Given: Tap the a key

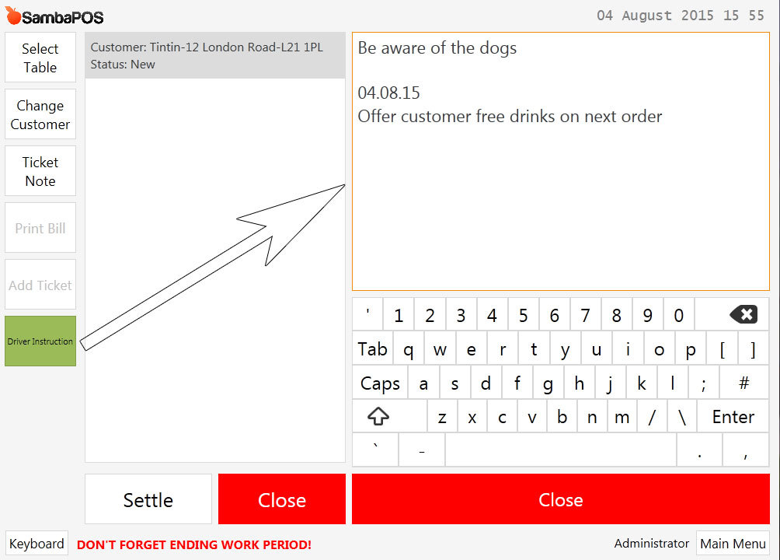Looking at the screenshot, I should coord(423,383).
